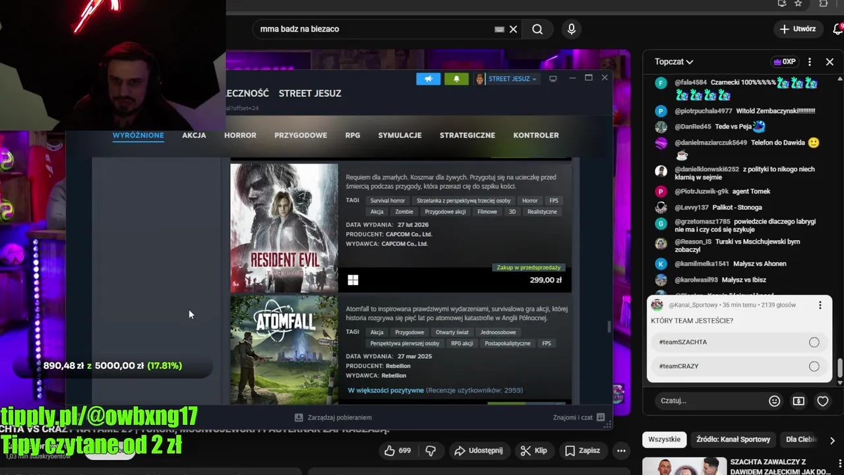Save video with Zapisz button

(x=582, y=451)
